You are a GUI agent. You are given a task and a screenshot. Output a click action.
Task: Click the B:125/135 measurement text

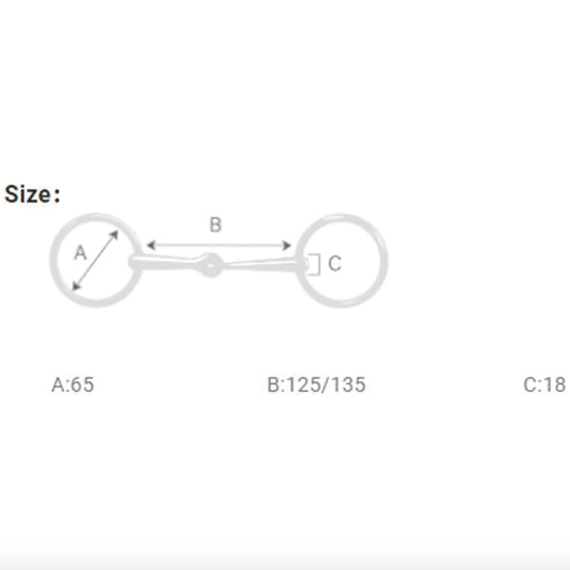tap(316, 385)
